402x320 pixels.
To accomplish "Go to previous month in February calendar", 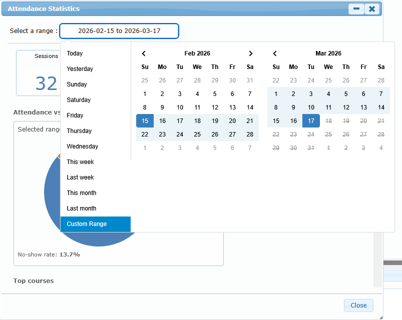I will [144, 53].
